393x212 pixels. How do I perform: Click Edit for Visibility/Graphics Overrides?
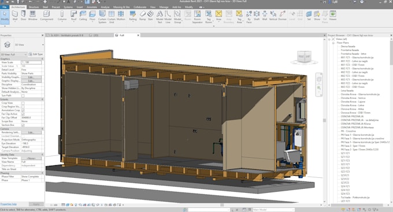[x=31, y=77]
